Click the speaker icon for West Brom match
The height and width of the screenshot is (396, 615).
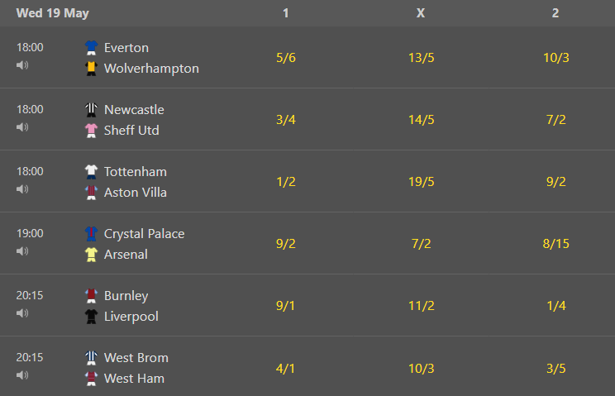pyautogui.click(x=22, y=375)
